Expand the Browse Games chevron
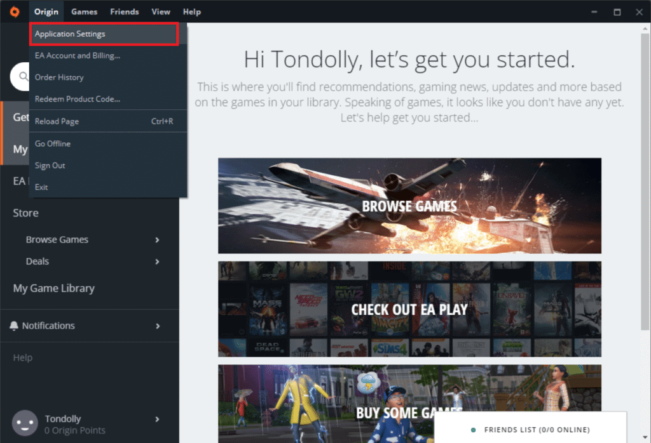 pos(156,239)
